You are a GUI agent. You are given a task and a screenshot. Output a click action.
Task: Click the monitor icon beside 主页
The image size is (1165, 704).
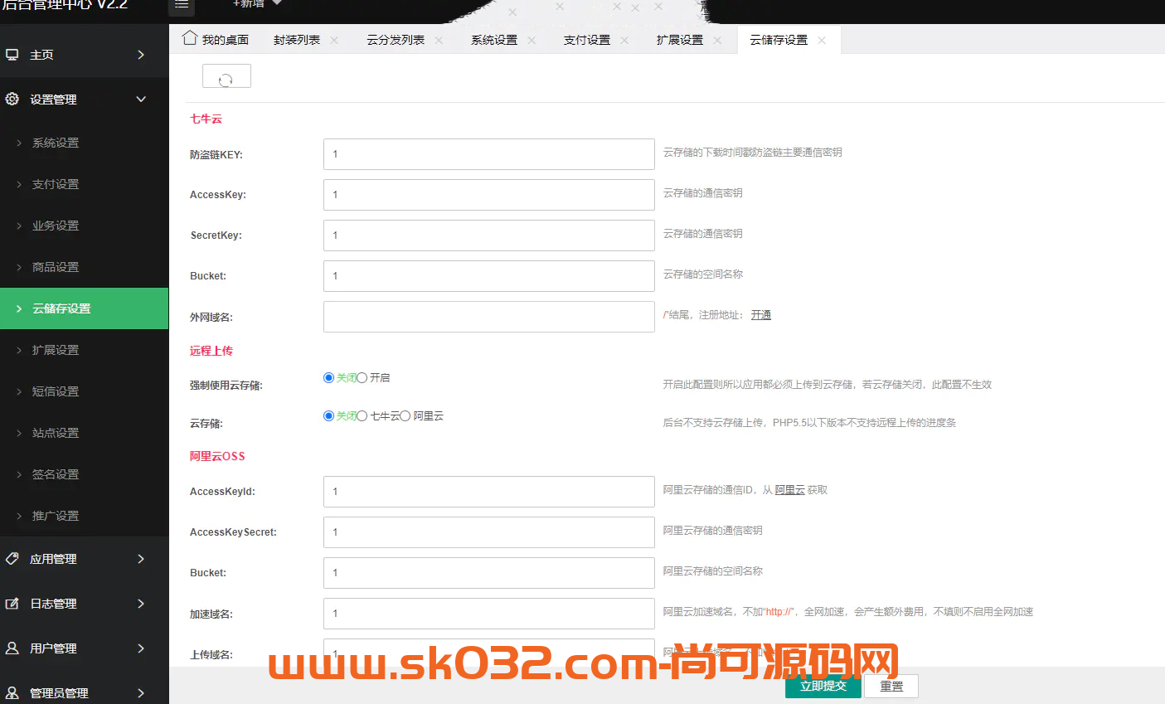(12, 55)
